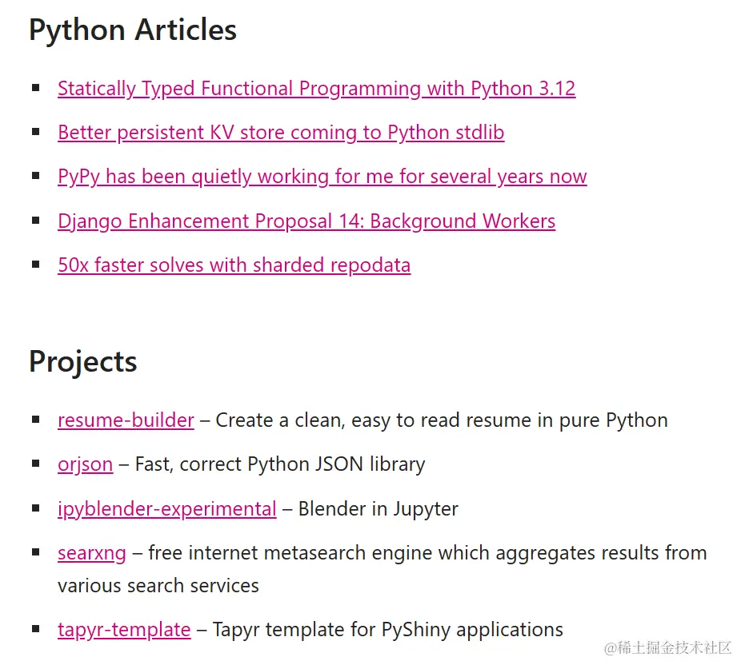The height and width of the screenshot is (661, 737).
Task: Visit the tapyr-template project link
Action: (x=124, y=630)
